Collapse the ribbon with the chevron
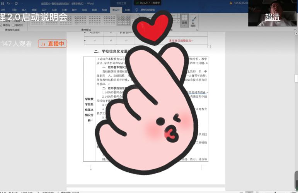298x193 pixels. (x=295, y=30)
